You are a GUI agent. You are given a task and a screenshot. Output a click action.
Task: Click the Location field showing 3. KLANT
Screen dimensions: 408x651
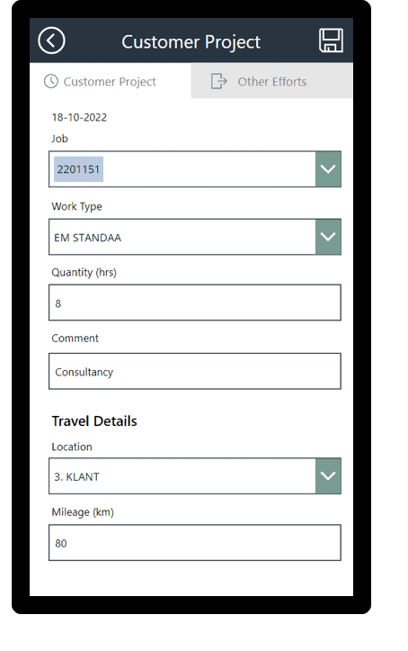[182, 475]
